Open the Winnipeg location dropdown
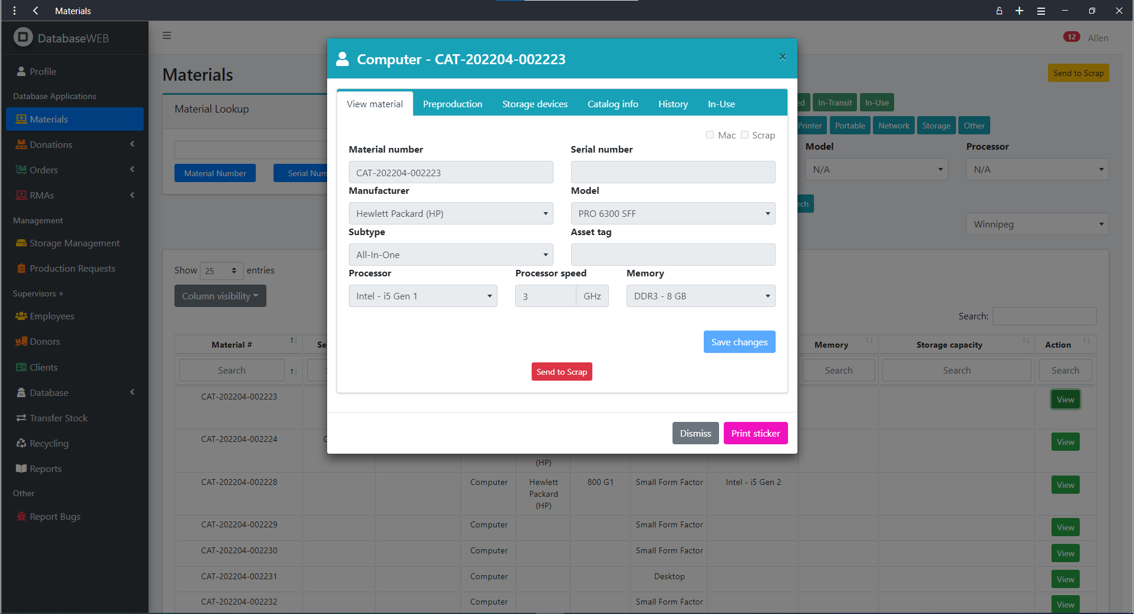 point(1037,224)
